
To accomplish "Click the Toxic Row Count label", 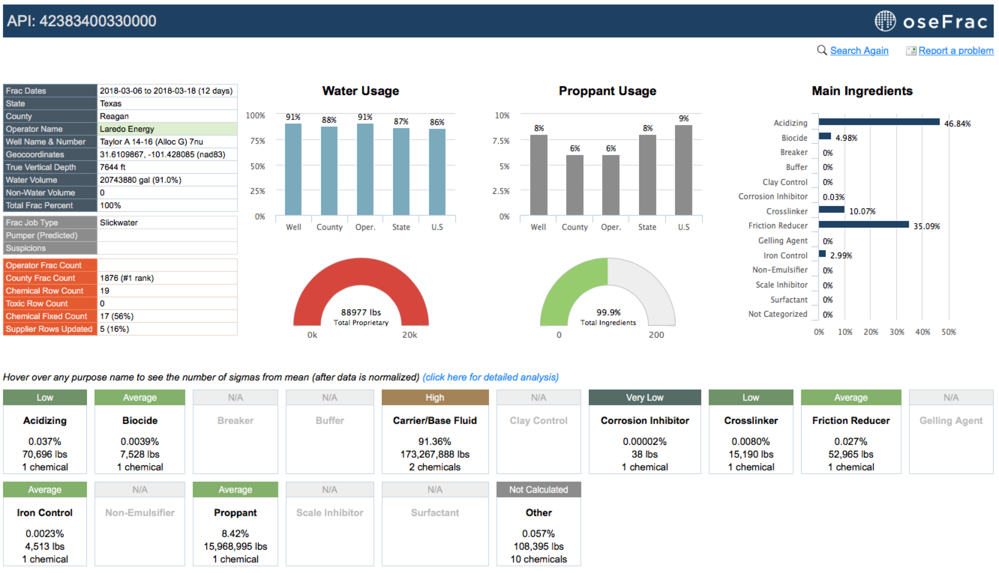I will (37, 303).
